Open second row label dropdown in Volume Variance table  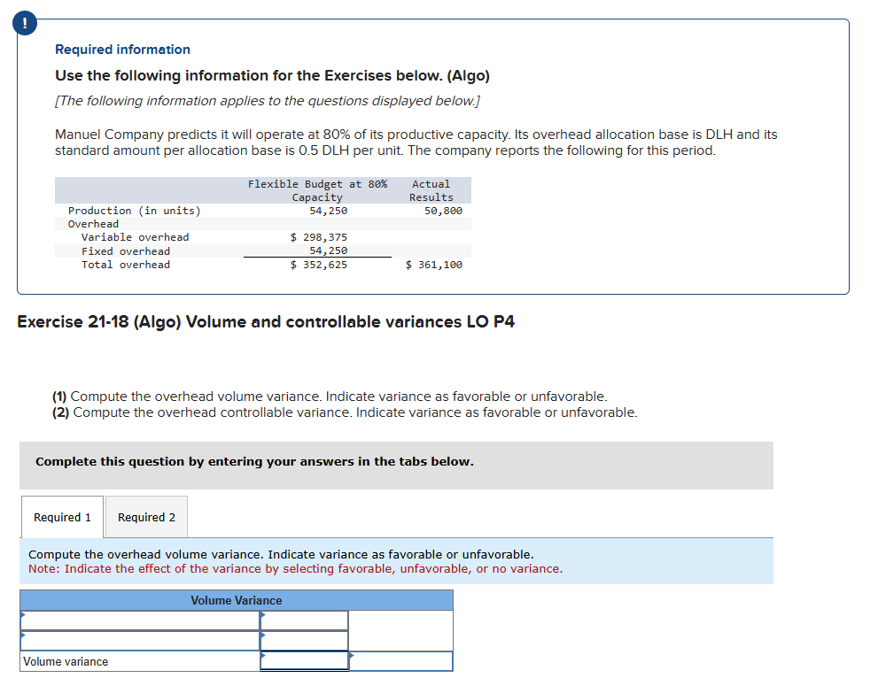point(140,641)
